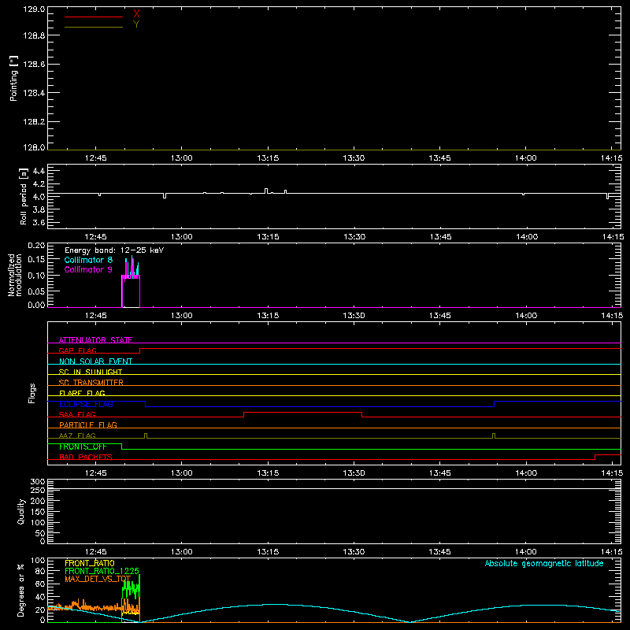Click the orange MAX_DET_VS_TOT legend label
The image size is (630, 630).
(x=98, y=579)
